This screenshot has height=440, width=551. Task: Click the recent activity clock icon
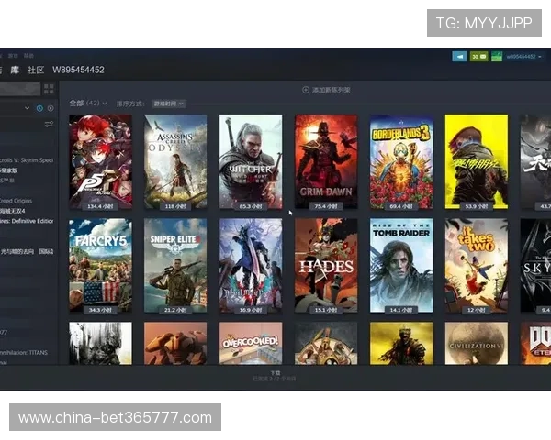point(39,108)
